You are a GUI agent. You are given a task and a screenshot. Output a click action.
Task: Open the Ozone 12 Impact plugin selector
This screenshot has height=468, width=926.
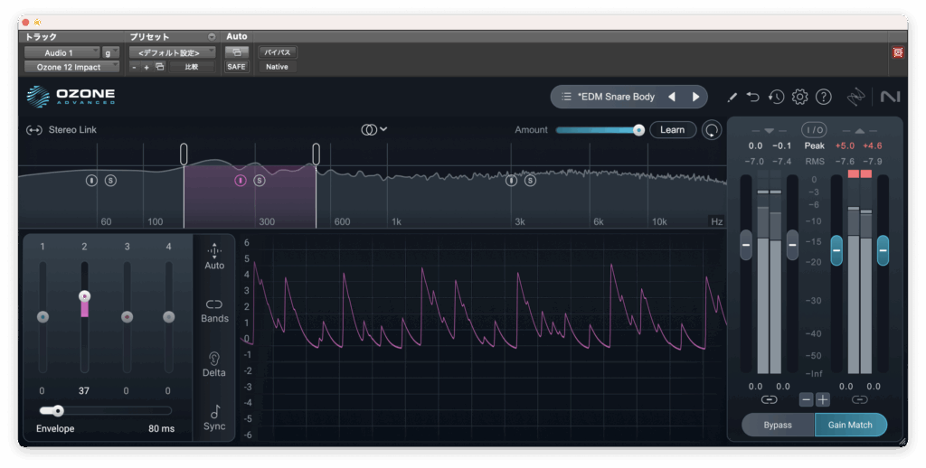(x=71, y=67)
